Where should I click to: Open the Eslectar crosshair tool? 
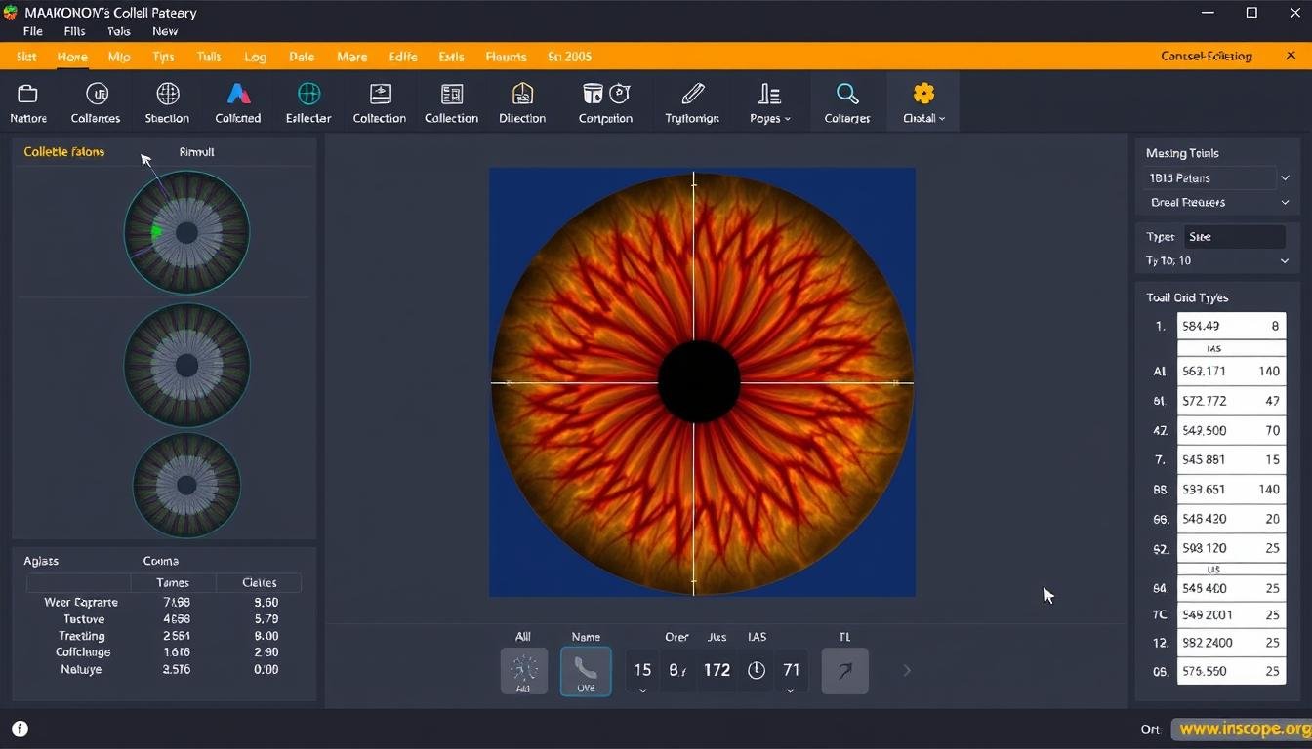[x=308, y=100]
